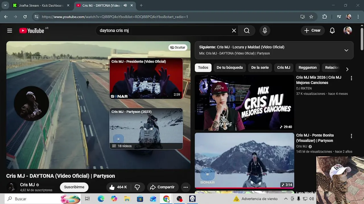Open Copilot from the taskbar
This screenshot has width=364, height=204.
click(x=114, y=199)
